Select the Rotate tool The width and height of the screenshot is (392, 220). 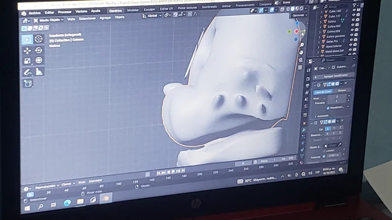(38, 50)
